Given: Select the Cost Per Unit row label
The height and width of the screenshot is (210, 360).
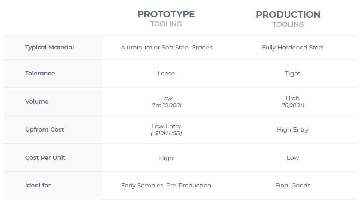Looking at the screenshot, I should pyautogui.click(x=45, y=158).
